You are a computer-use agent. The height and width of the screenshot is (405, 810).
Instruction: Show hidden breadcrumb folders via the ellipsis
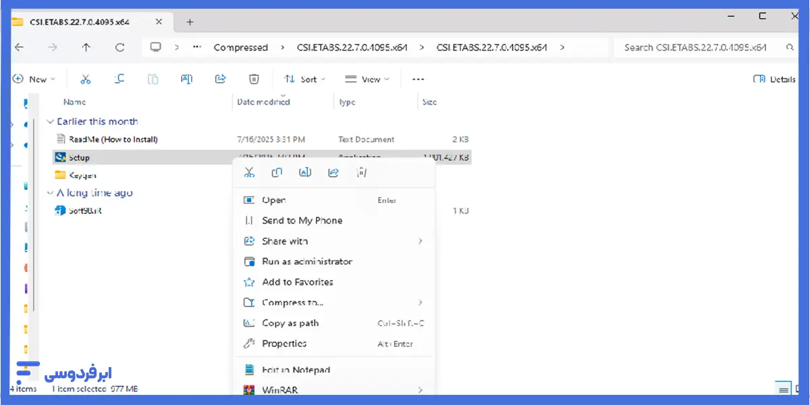point(197,47)
